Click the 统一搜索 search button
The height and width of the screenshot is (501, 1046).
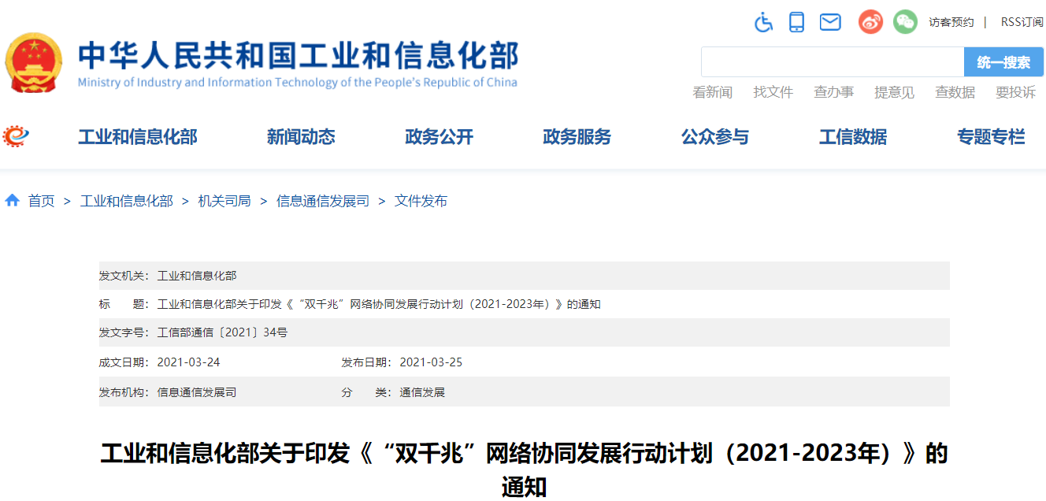[1003, 61]
